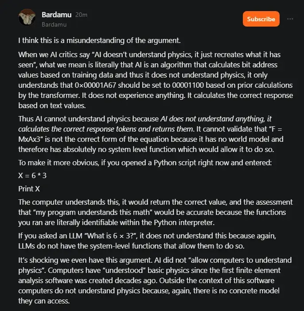This screenshot has width=304, height=311.
Task: Click the hex value 0×00001A67 in the text
Action: coord(99,85)
